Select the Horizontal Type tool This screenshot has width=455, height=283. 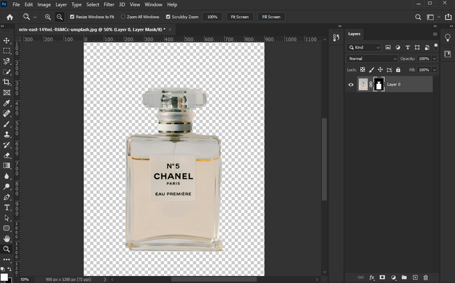(x=6, y=208)
